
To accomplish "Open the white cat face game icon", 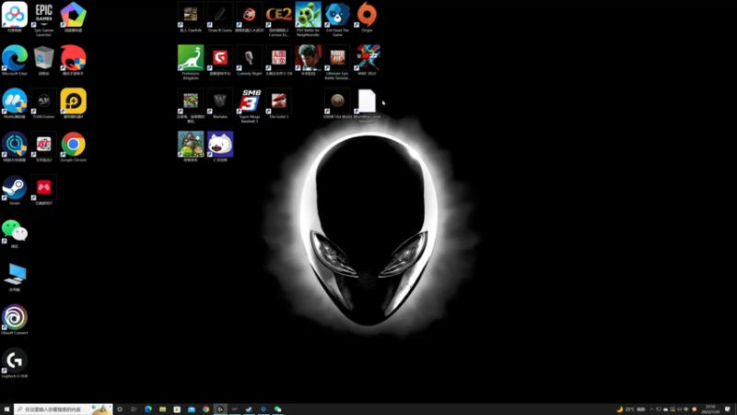I will 220,147.
